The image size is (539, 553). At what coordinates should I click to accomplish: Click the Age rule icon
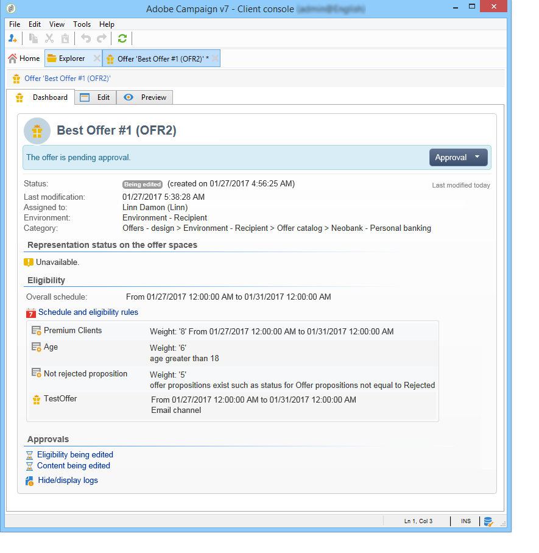pyautogui.click(x=37, y=347)
